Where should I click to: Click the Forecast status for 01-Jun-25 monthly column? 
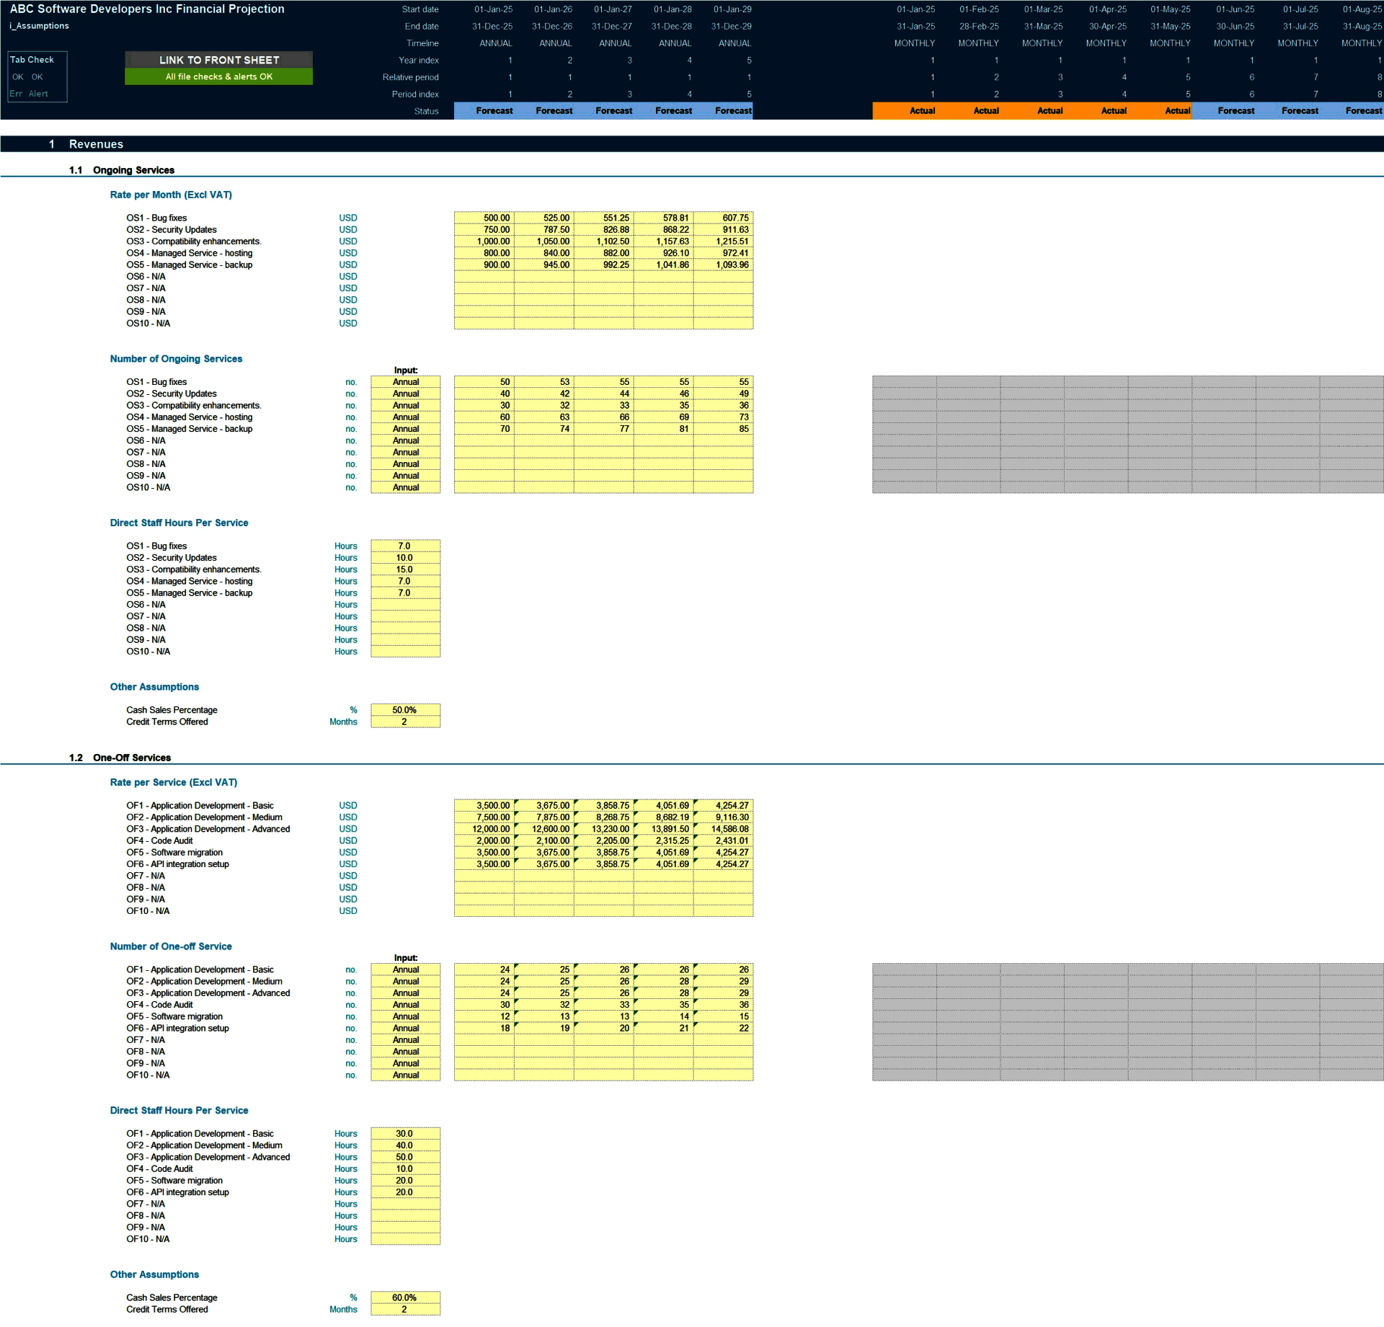1225,111
